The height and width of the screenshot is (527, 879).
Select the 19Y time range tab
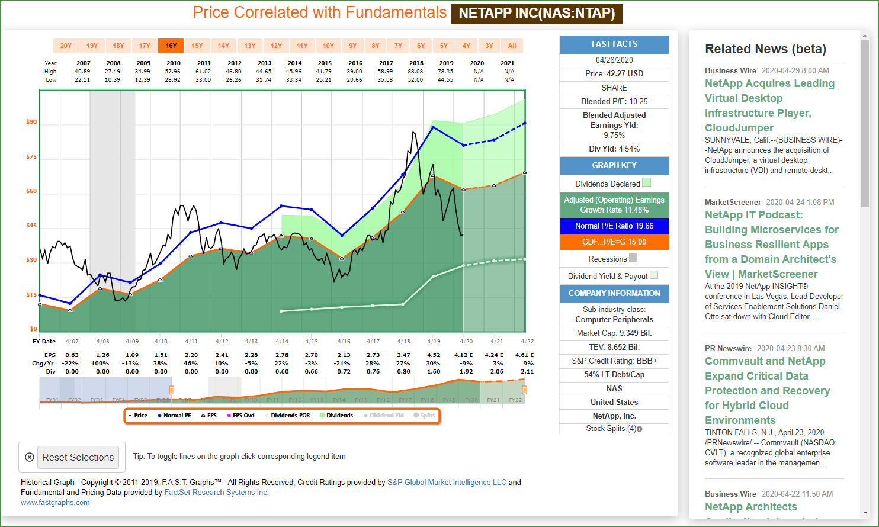click(x=92, y=46)
